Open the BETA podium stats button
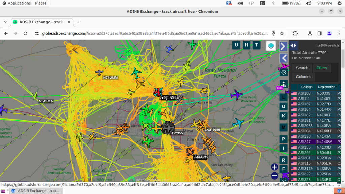 coord(283,85)
